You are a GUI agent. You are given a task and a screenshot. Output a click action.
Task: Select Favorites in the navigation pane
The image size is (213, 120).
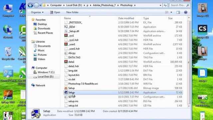pyautogui.click(x=41, y=20)
